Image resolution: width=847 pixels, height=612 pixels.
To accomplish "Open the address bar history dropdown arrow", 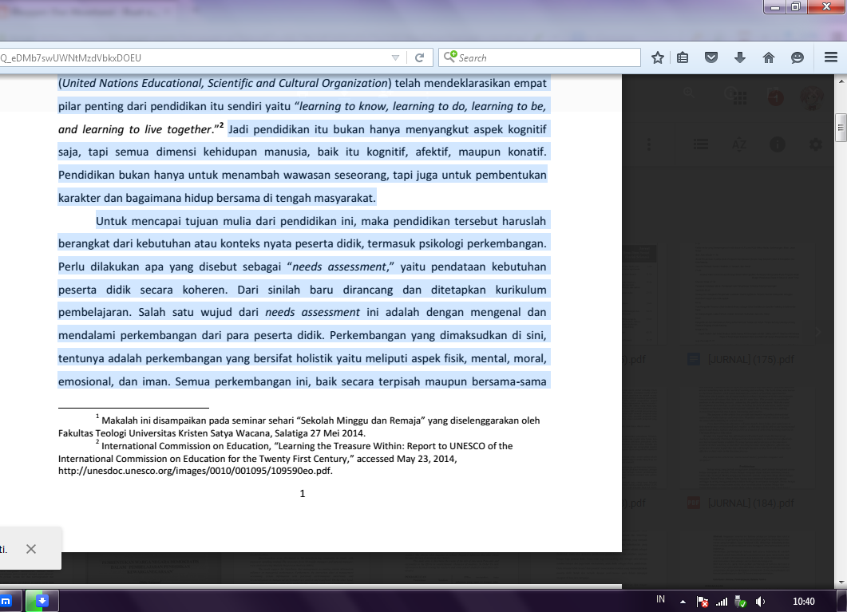I will [395, 57].
